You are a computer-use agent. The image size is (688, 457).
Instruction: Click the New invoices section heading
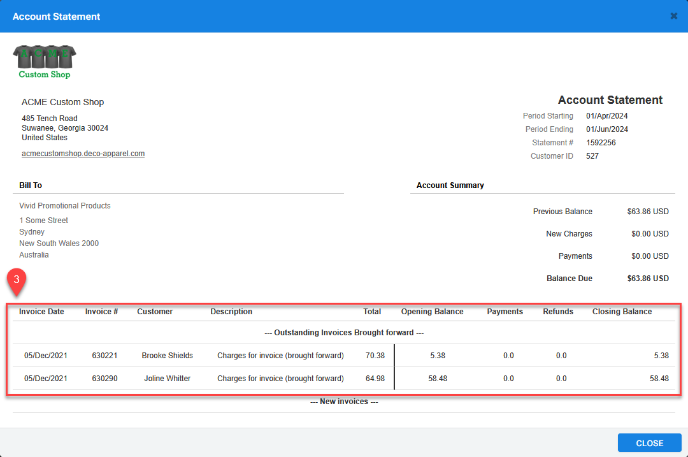point(344,402)
